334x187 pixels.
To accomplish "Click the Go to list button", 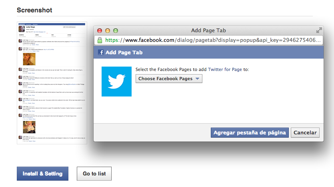I will 94,174.
